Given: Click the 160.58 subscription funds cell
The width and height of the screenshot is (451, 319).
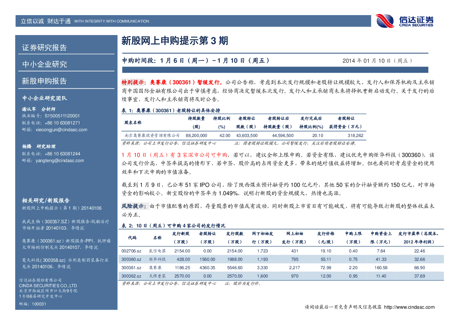Looking at the screenshot, I should [x=381, y=268].
